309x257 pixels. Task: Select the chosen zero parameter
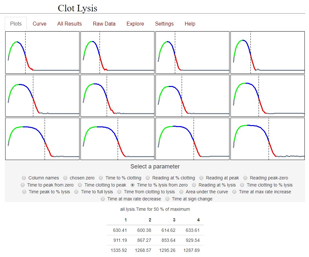tap(65, 178)
